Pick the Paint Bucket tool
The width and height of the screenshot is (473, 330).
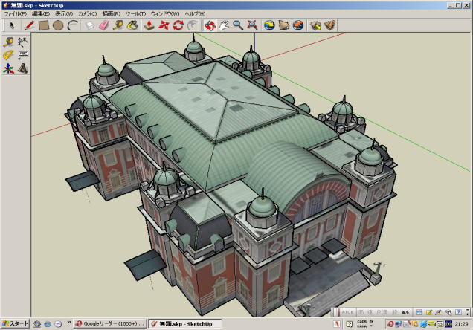pyautogui.click(x=132, y=25)
